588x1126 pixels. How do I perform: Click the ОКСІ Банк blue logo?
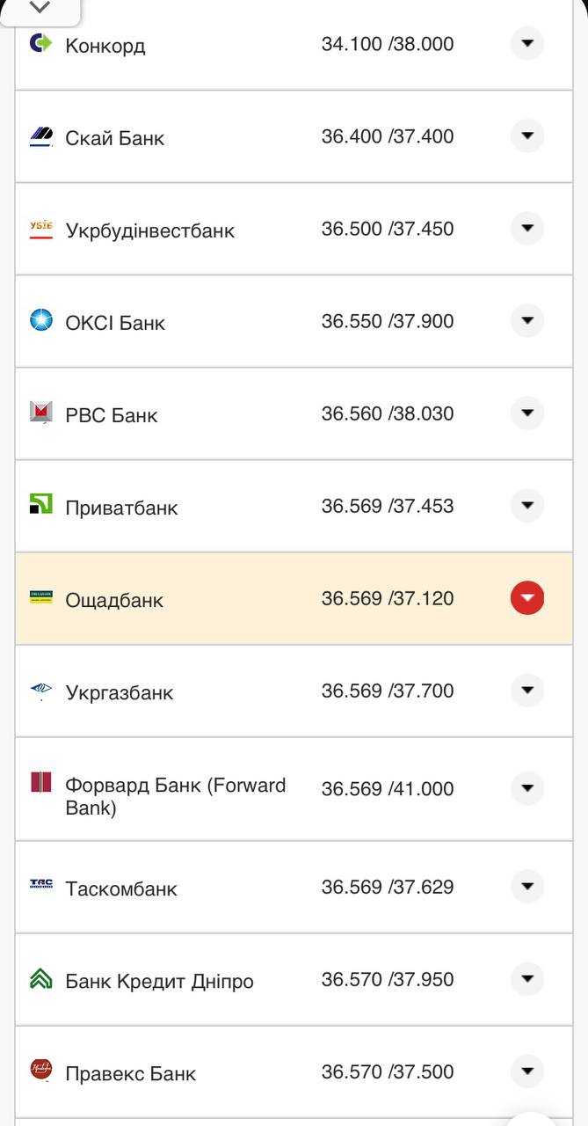[41, 320]
